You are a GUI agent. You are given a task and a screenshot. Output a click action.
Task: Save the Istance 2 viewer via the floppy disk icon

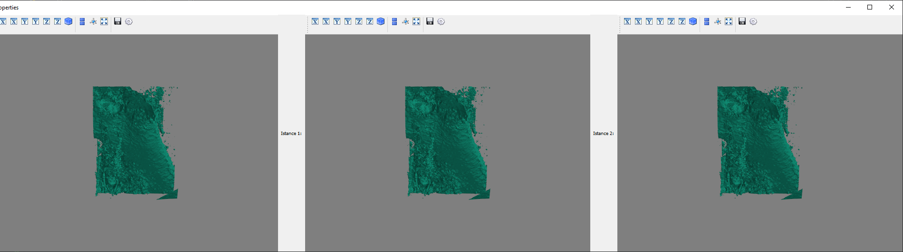click(x=742, y=21)
